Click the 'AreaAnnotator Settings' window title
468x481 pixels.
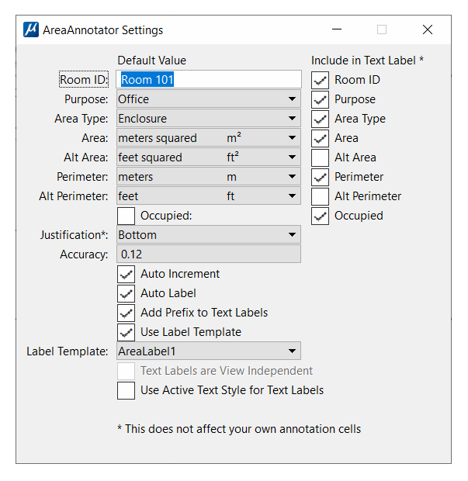(102, 30)
